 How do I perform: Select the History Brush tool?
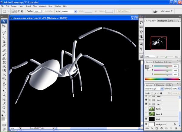[x=4, y=62]
